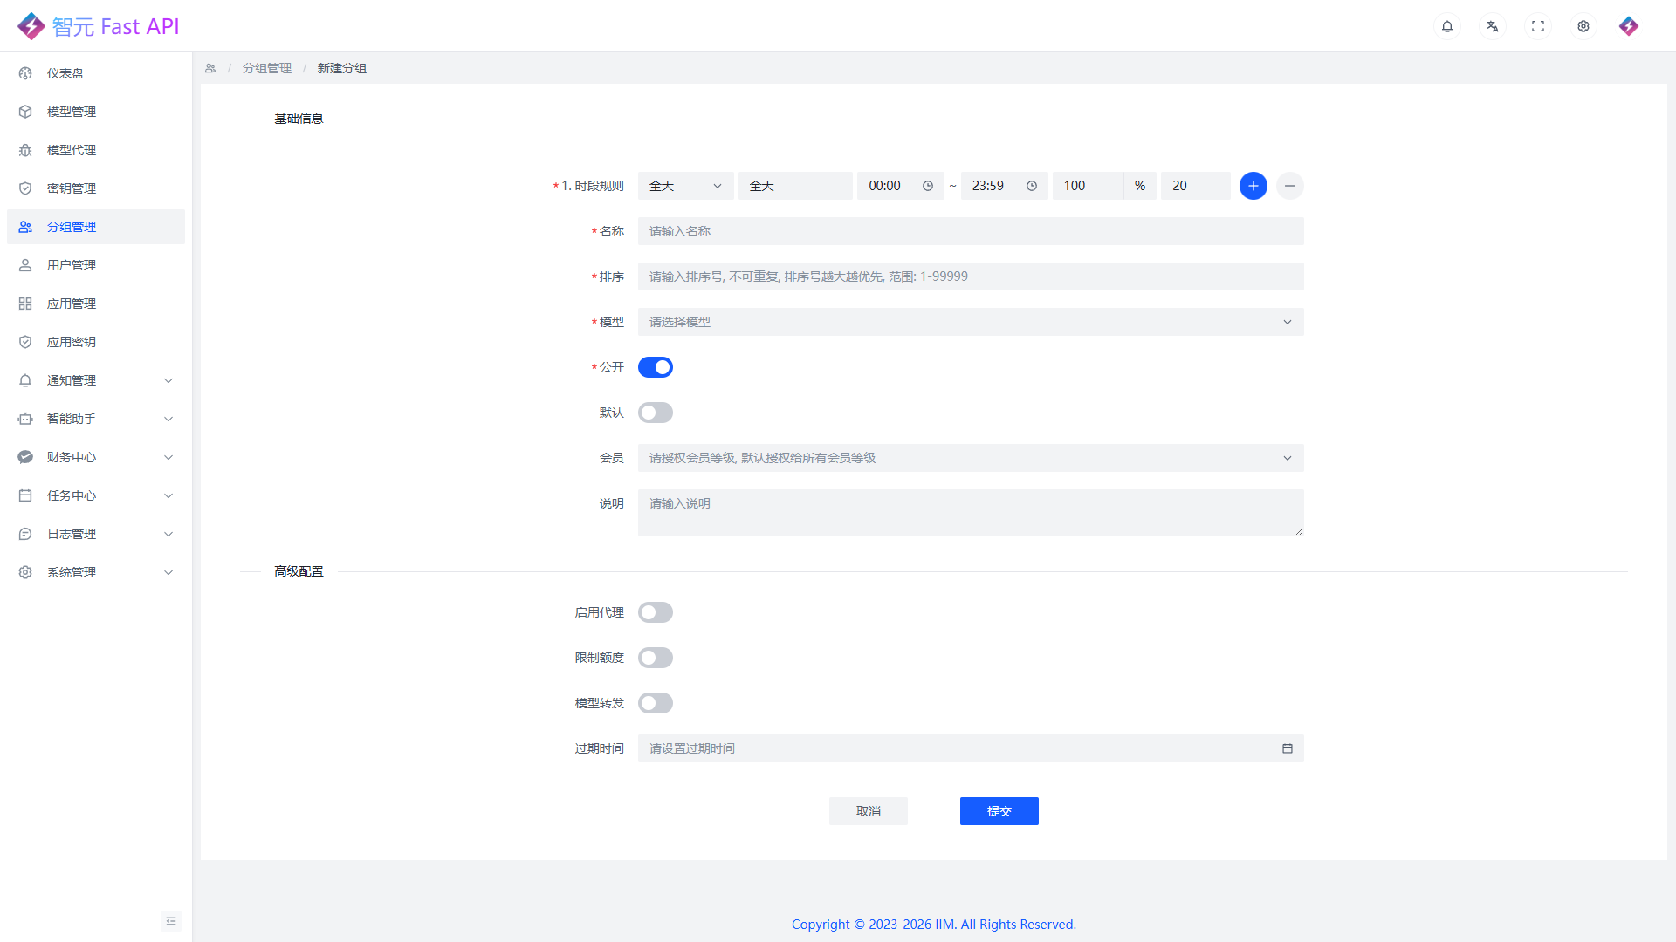Viewport: 1676px width, 942px height.
Task: Go to 模型管理 in sidebar
Action: [x=72, y=112]
